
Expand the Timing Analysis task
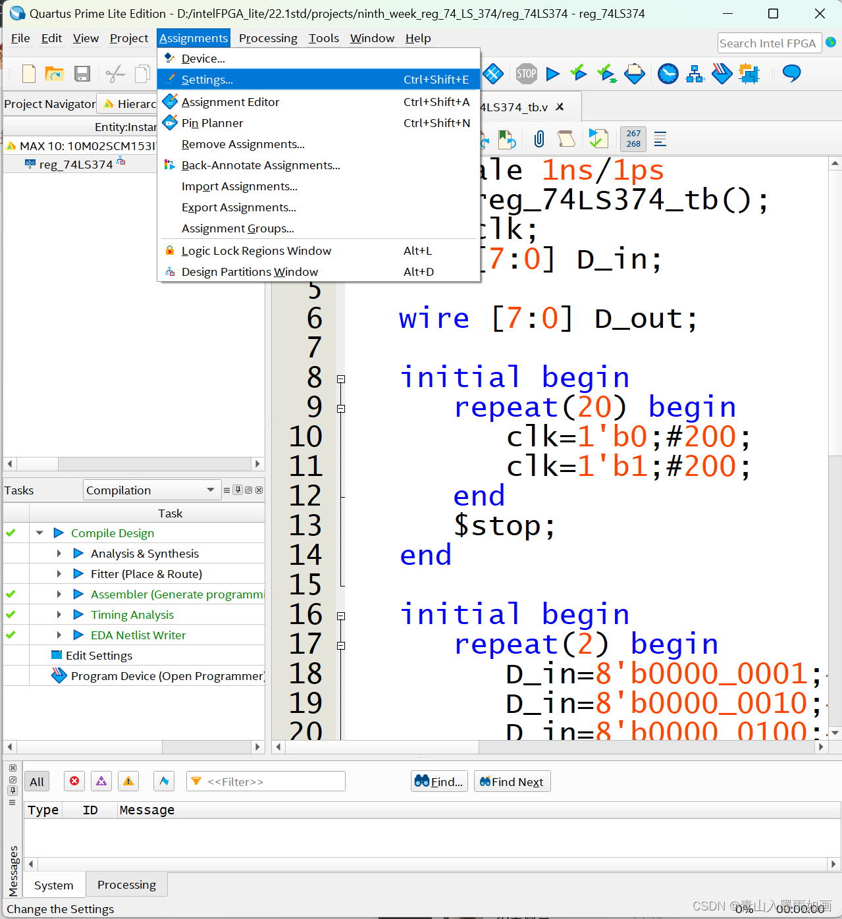(59, 614)
